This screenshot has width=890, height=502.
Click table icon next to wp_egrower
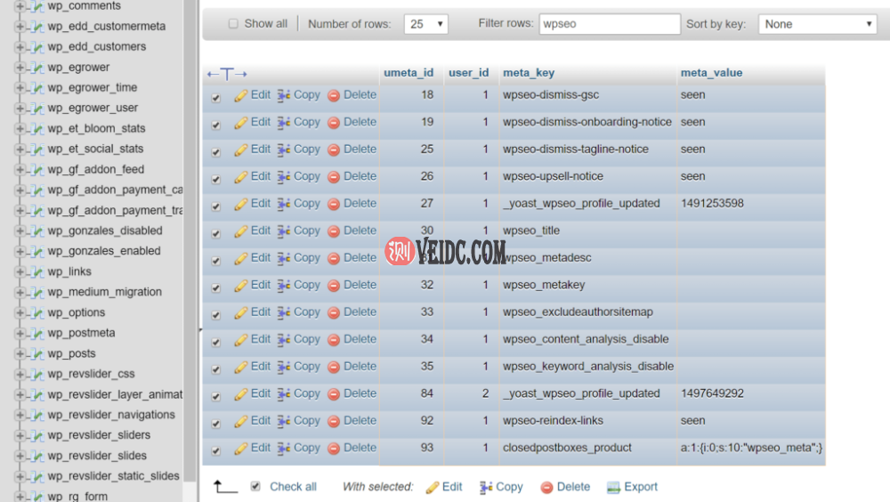37,68
